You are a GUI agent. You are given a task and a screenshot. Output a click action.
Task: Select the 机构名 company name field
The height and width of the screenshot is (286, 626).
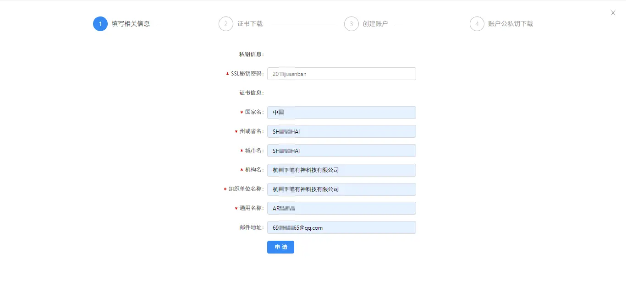click(x=341, y=170)
